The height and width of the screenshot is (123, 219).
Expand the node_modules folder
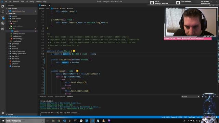(x=17, y=26)
